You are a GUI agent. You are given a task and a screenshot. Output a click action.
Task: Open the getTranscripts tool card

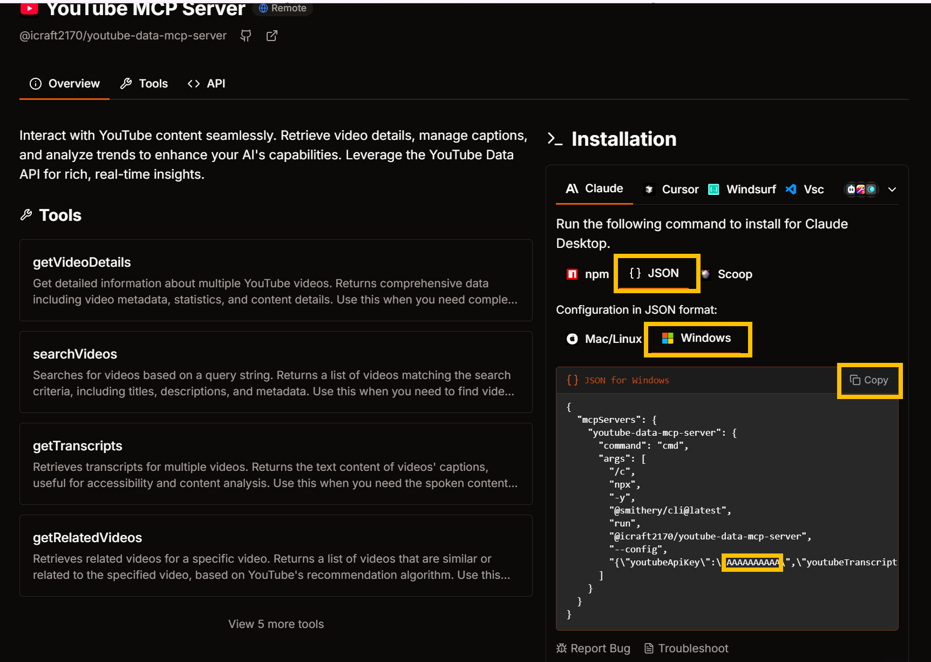click(x=276, y=464)
